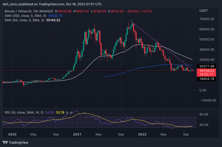The image size is (222, 147).
Task: Click the 2020 label on time axis
Action: click(x=12, y=134)
